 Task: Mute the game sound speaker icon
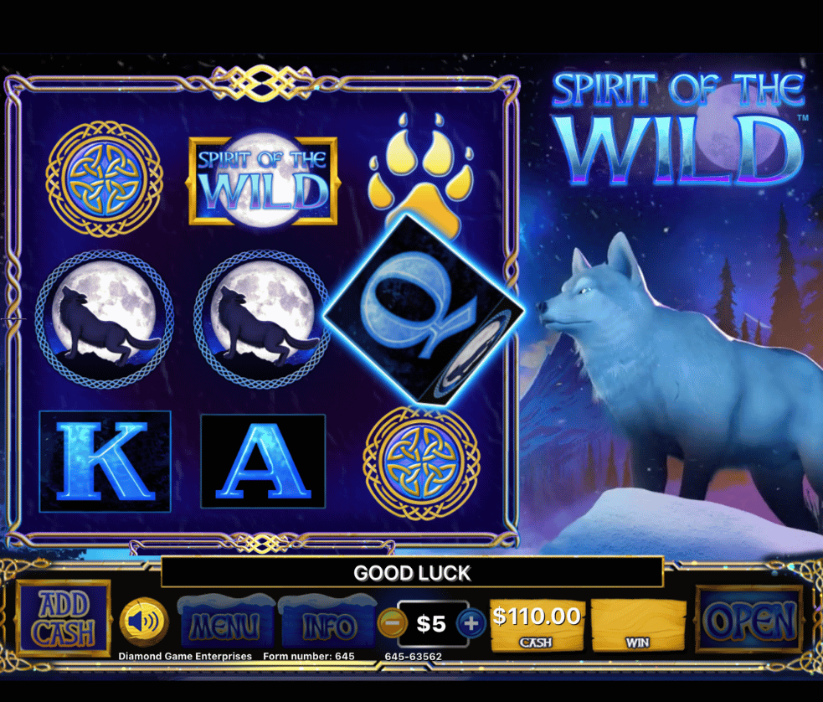coord(144,622)
